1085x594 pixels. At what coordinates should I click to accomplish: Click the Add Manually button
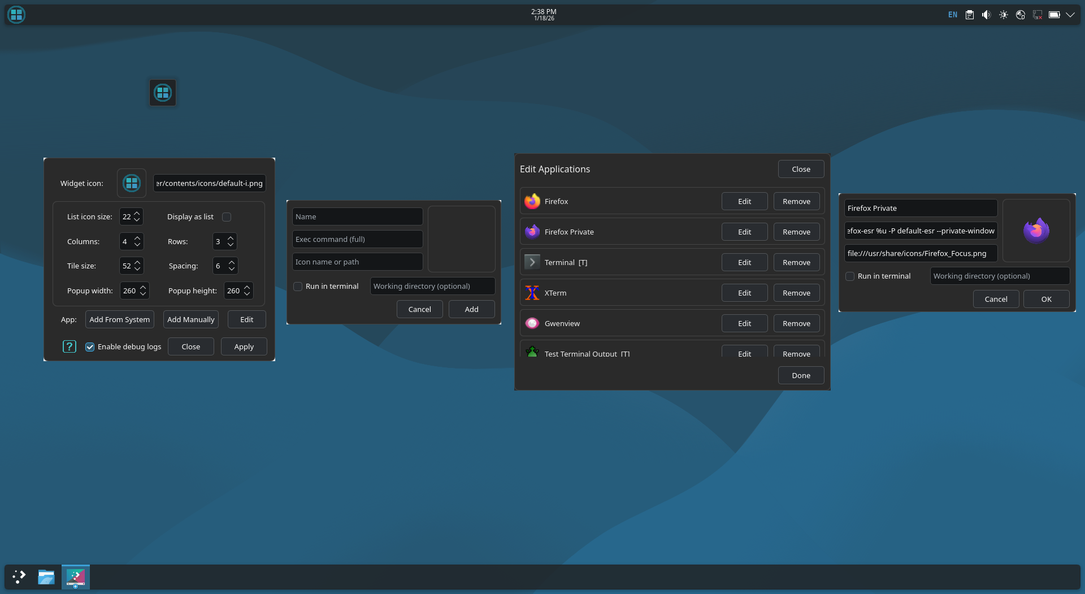(x=191, y=319)
